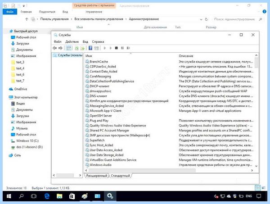Open the Store icon on taskbar

(72, 196)
